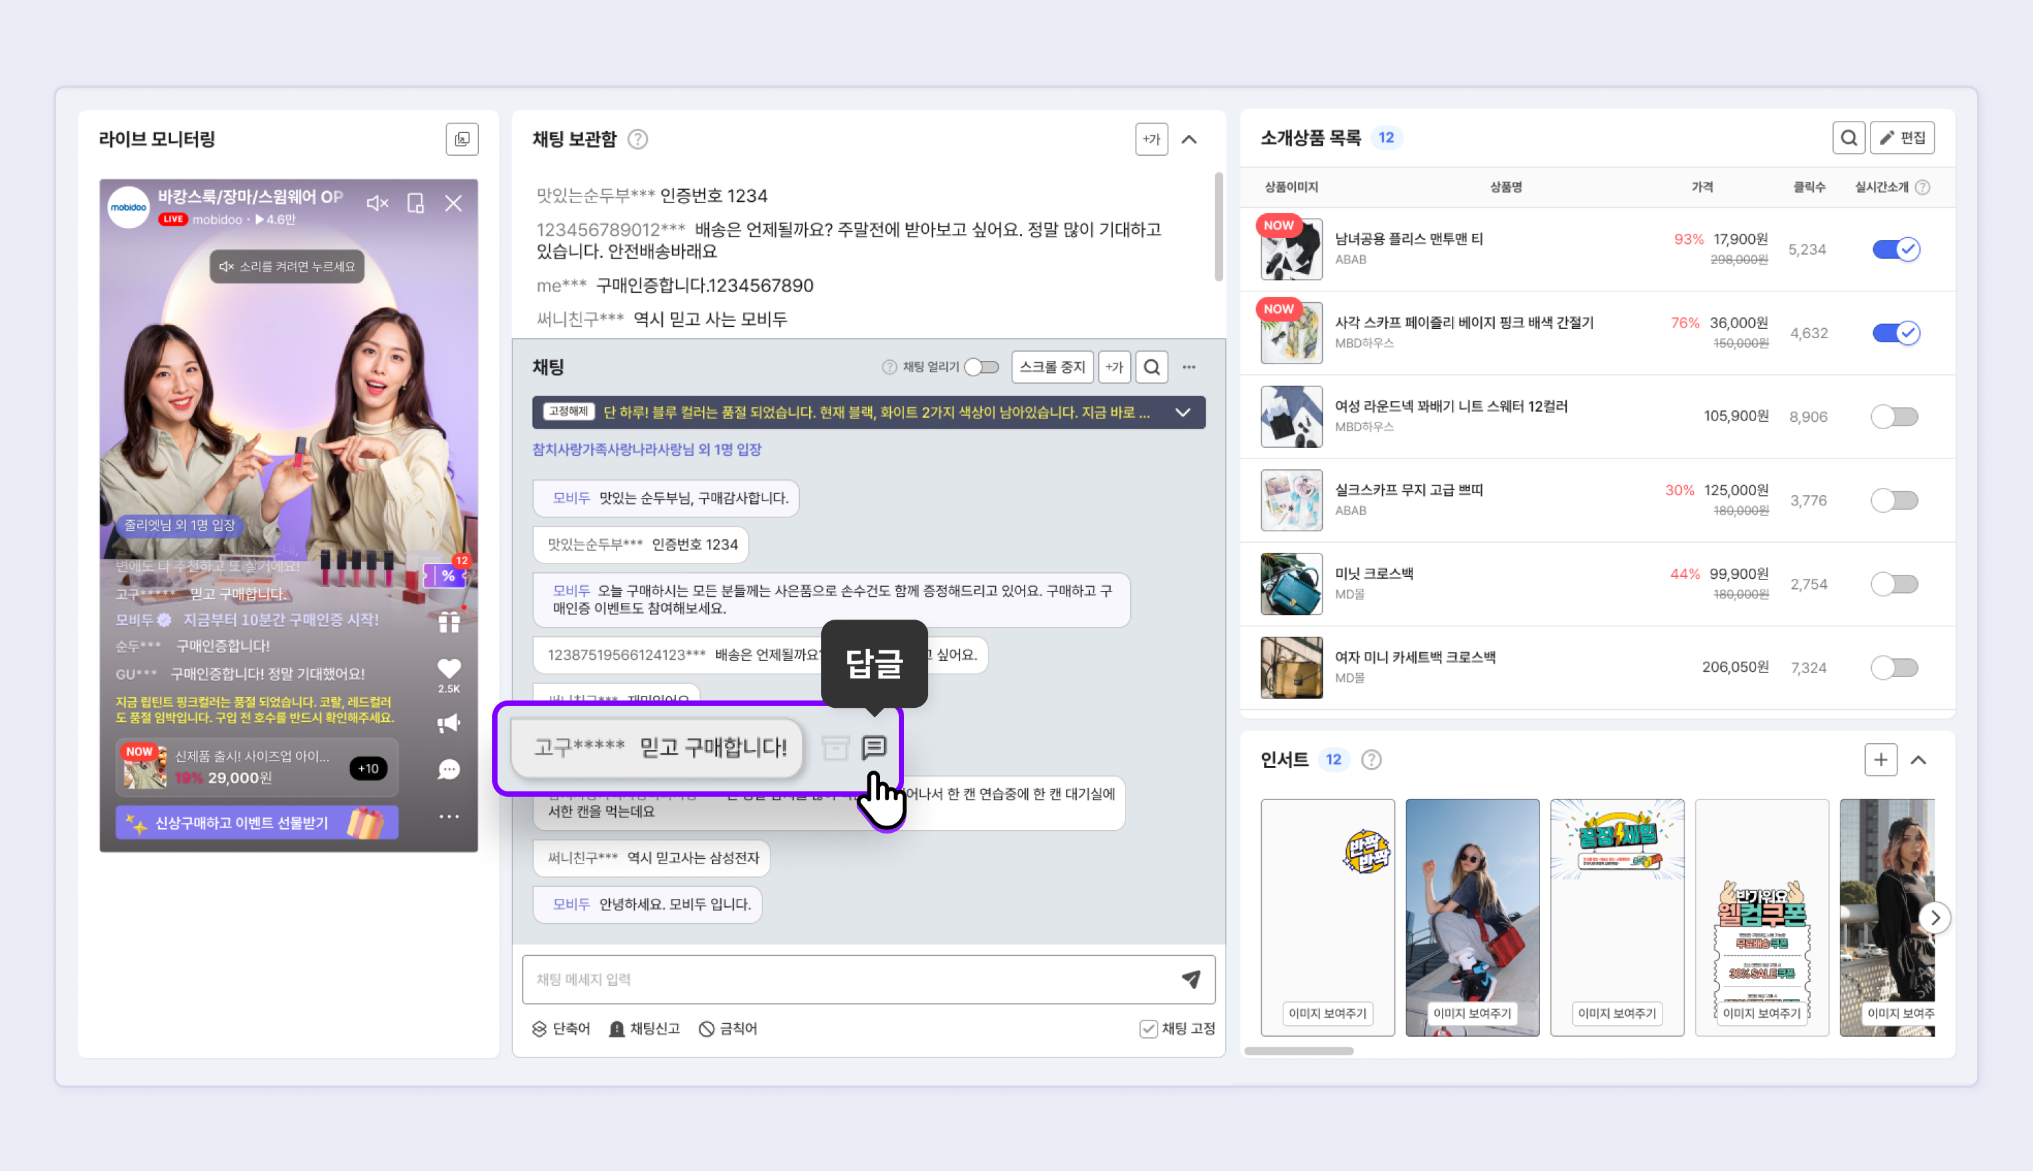This screenshot has height=1171, width=2033.
Task: Open the 금칙어 option below the chat input
Action: click(x=728, y=1029)
